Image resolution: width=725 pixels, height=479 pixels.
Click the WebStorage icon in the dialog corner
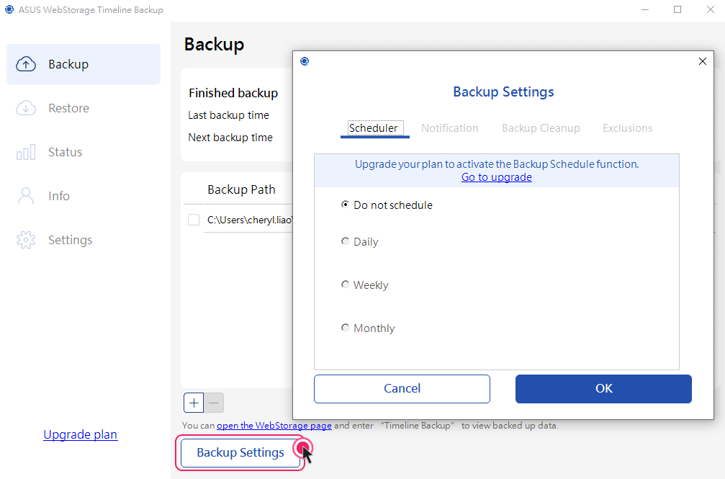pos(305,62)
